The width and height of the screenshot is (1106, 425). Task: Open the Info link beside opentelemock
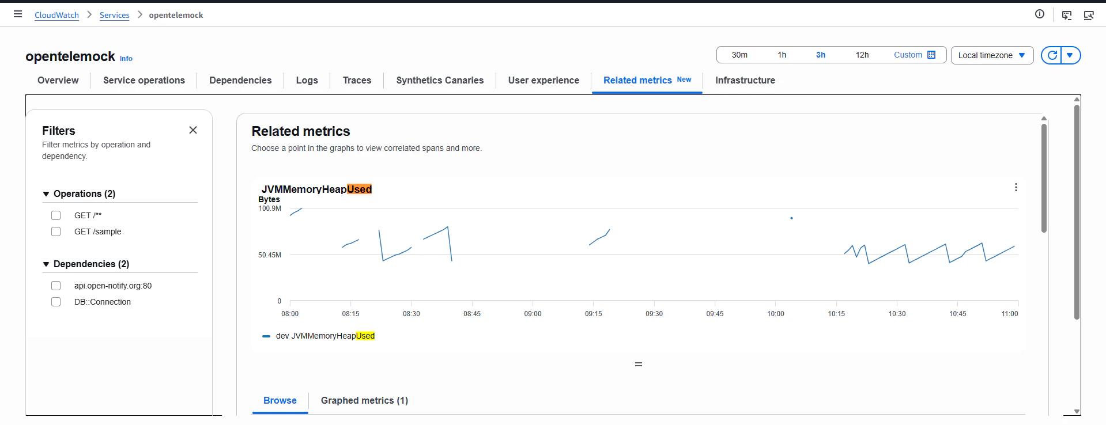[x=126, y=58]
